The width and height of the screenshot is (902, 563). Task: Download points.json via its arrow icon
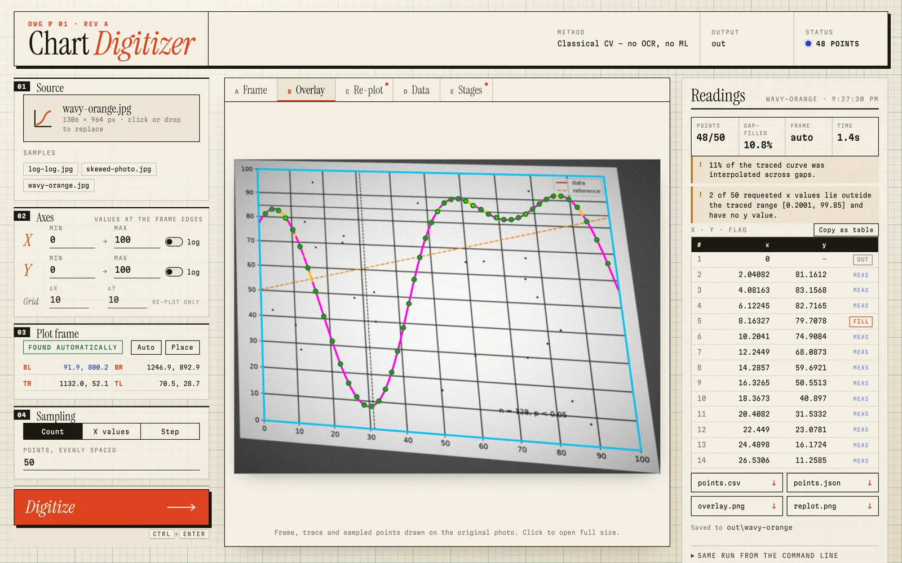pyautogui.click(x=869, y=483)
